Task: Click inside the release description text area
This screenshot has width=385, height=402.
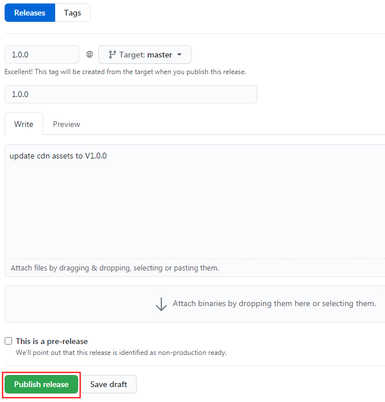Action: [x=194, y=201]
